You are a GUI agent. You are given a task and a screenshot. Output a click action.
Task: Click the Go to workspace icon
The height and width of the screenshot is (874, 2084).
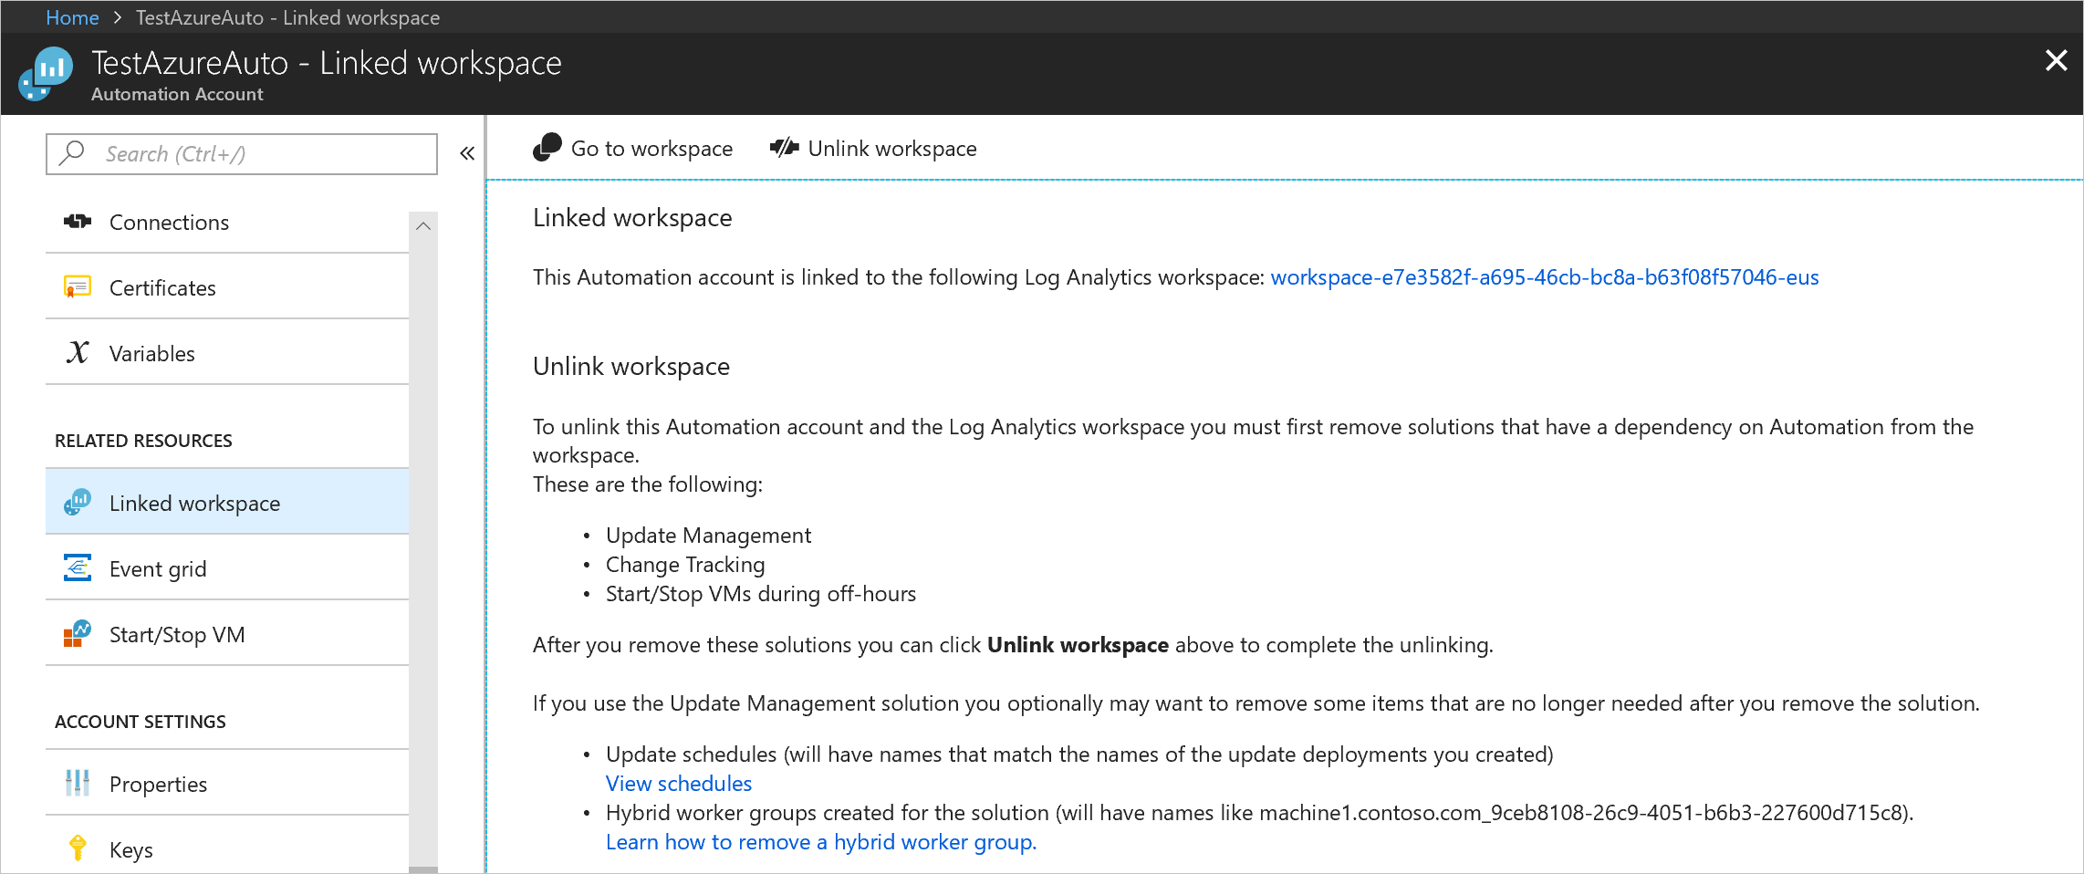[x=547, y=148]
